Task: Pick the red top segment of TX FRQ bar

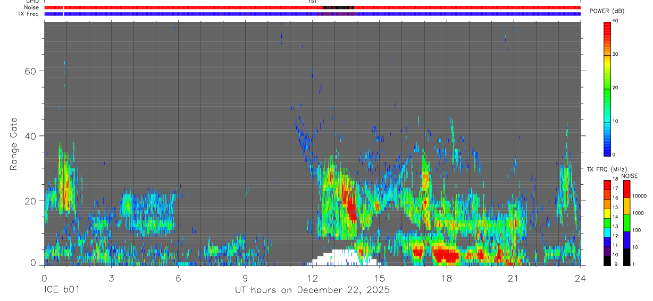Action: tap(608, 185)
